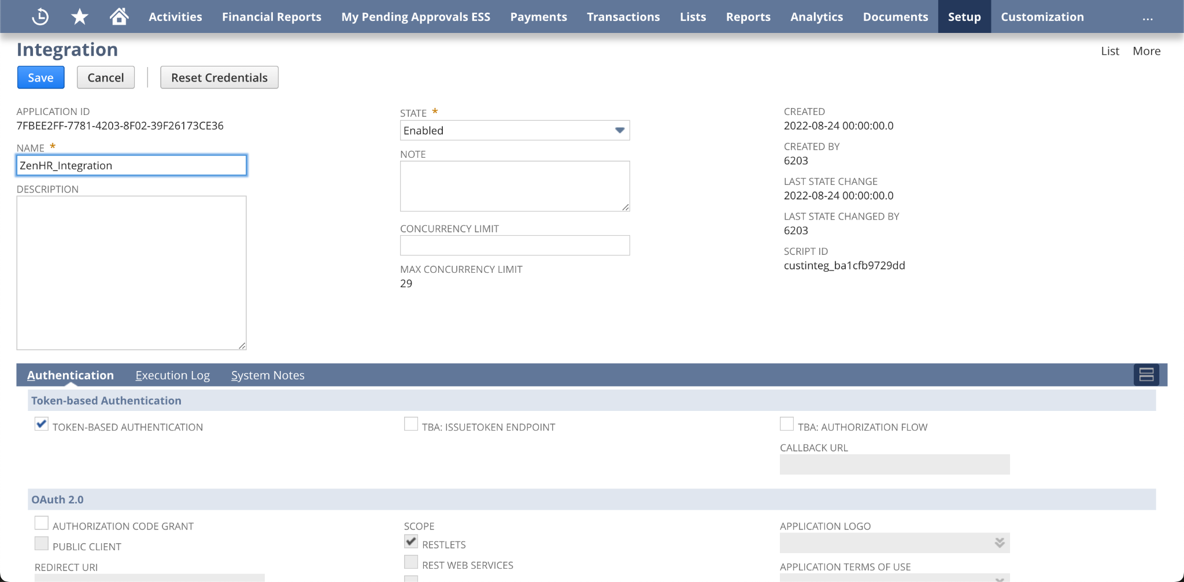Check the Public Client checkbox
This screenshot has height=582, width=1184.
pos(40,543)
